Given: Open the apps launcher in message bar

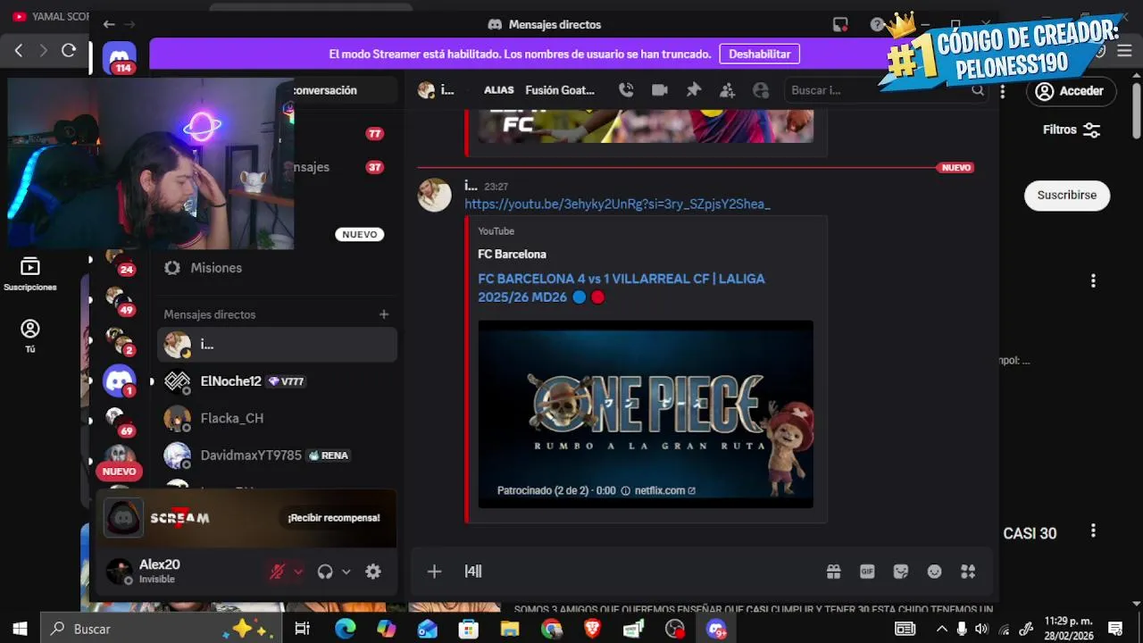Looking at the screenshot, I should tap(968, 572).
